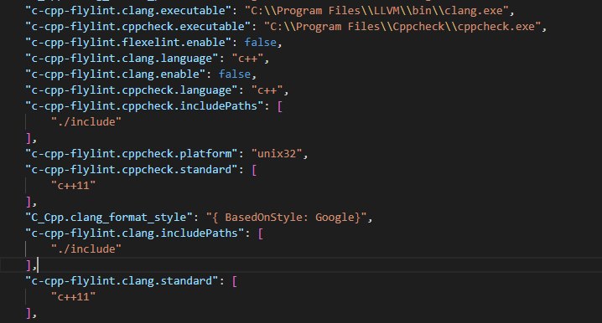This screenshot has width=602, height=323.
Task: Click closing bracket after cppcheck.standard array
Action: point(29,202)
